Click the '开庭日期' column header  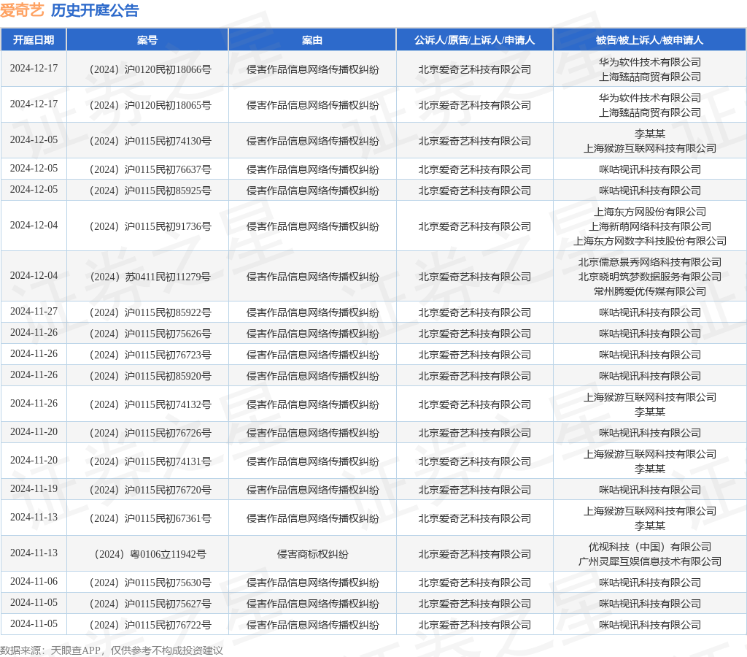pos(34,40)
